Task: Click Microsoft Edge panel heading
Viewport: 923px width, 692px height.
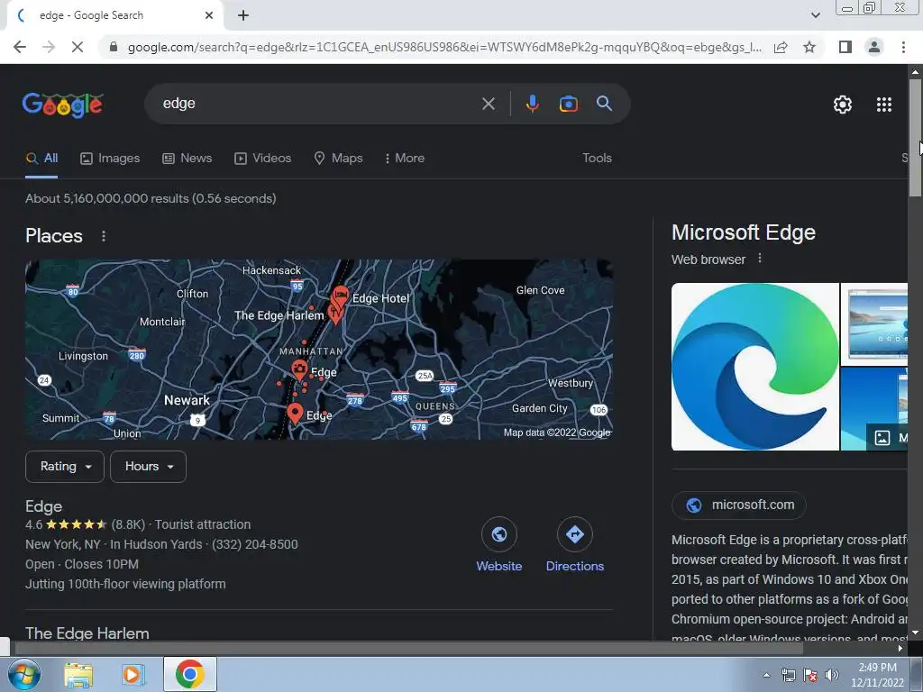Action: (x=744, y=232)
